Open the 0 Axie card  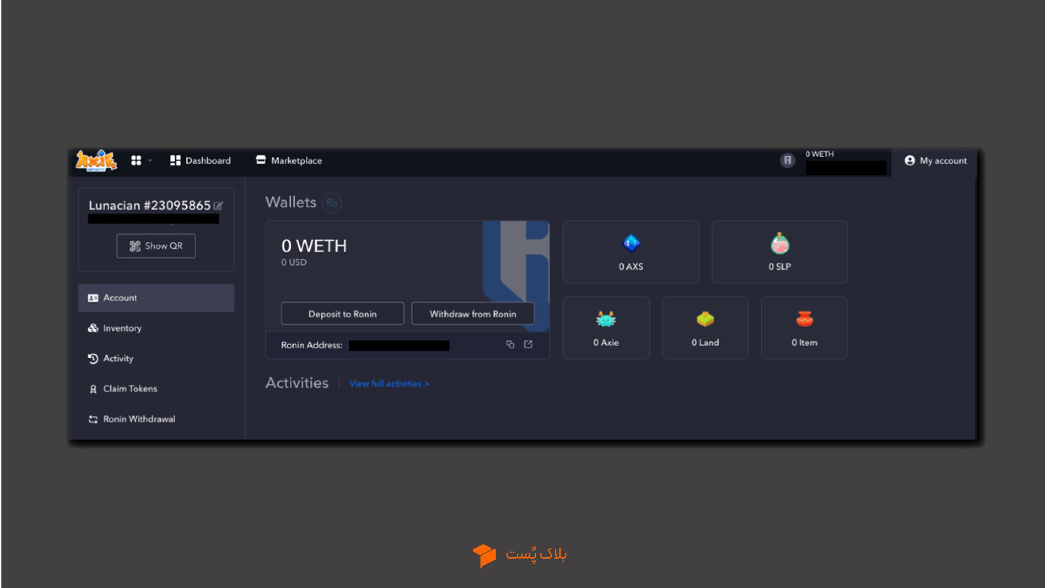point(606,328)
